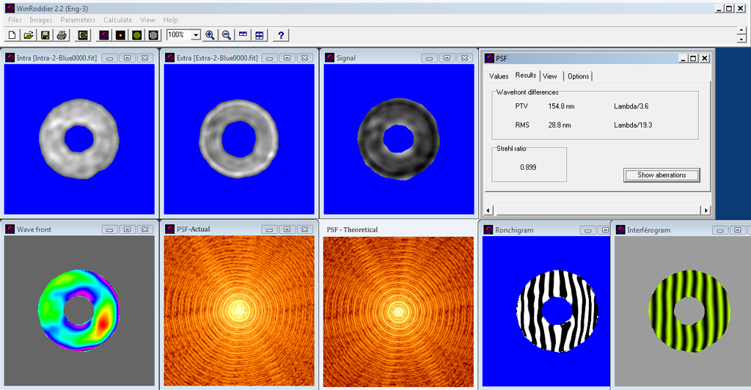Maximize the PSF results window
The height and width of the screenshot is (390, 751).
pyautogui.click(x=693, y=58)
